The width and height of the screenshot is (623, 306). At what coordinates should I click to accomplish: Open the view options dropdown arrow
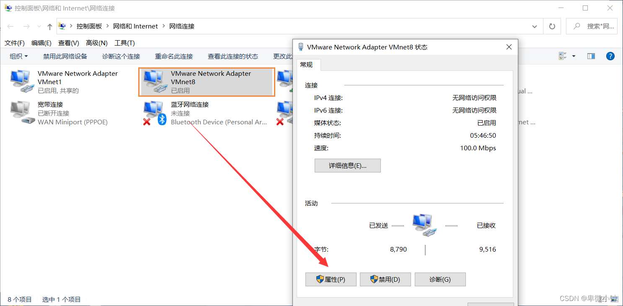[574, 56]
